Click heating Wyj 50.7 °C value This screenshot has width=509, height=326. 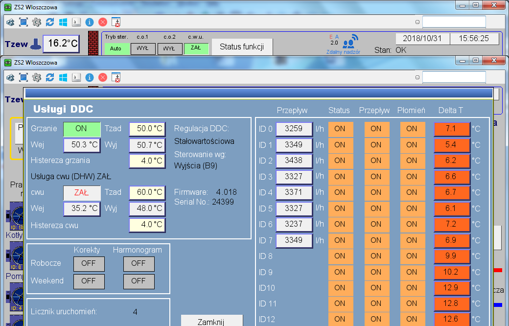coord(147,145)
